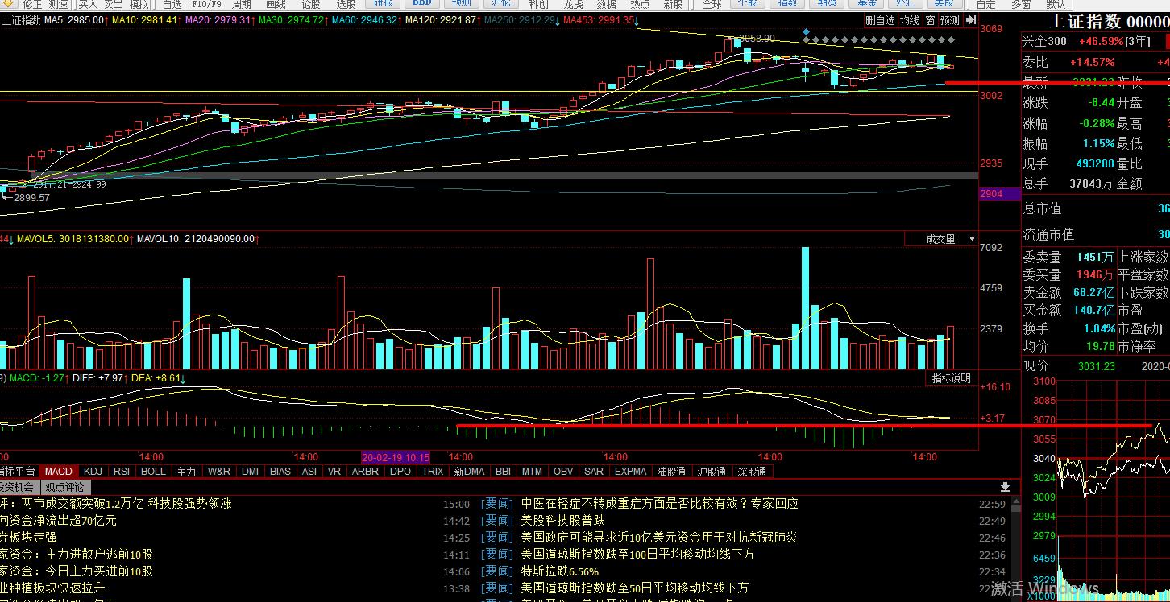Click the blue diamond marker above the candlesticks
Screen dimensions: 1170x602
click(806, 32)
